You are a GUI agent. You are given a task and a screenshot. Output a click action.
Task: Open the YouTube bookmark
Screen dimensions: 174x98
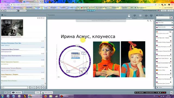coord(84,8)
